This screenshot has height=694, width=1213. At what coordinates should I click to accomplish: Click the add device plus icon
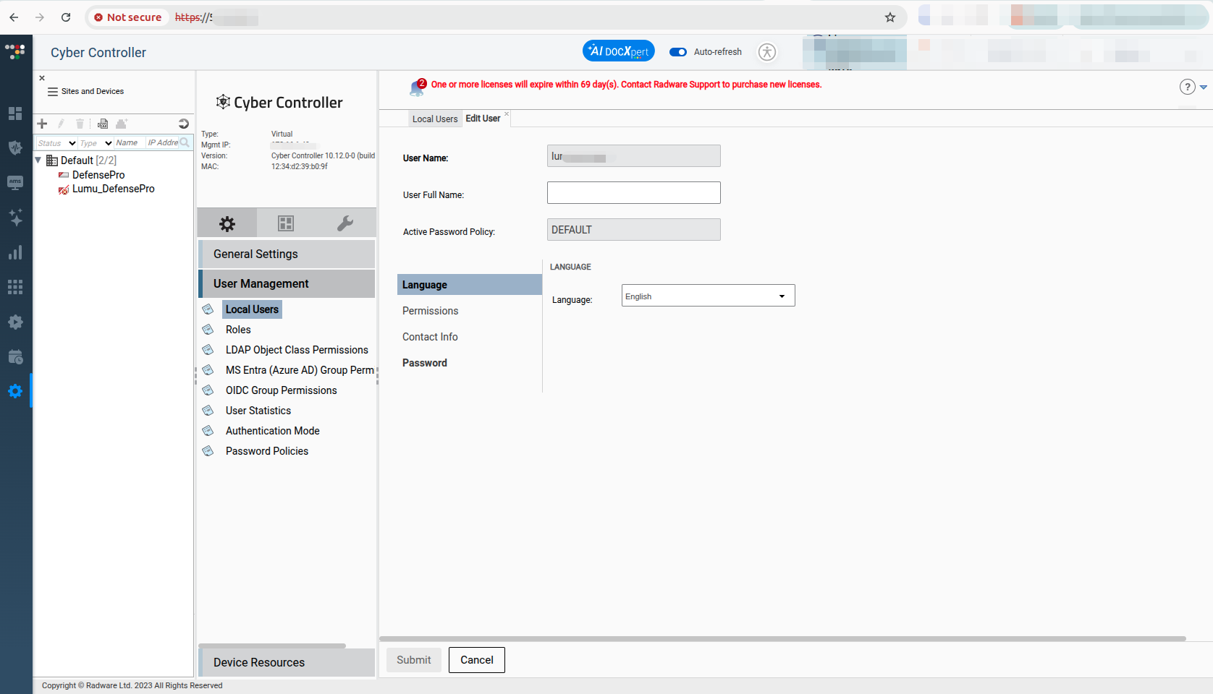[42, 124]
